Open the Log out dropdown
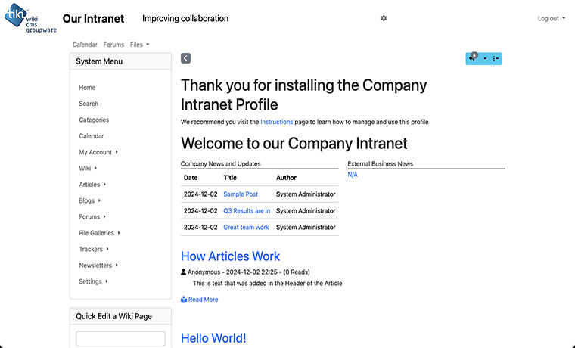575x348 pixels. (551, 18)
